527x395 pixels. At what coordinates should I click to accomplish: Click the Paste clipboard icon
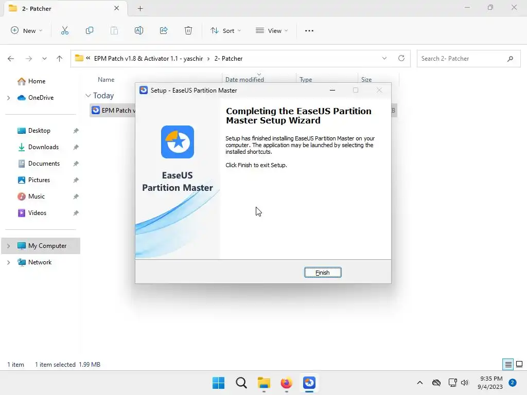114,30
